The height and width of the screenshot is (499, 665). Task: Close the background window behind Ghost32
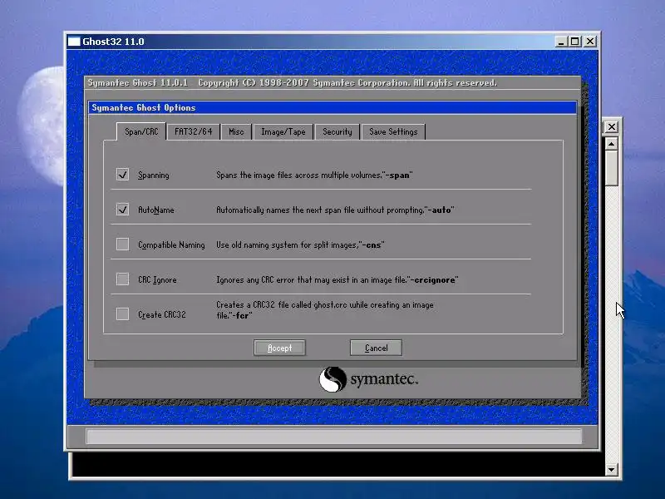point(612,127)
